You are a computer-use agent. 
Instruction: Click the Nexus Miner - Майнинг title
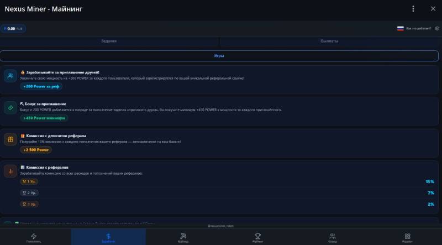44,9
